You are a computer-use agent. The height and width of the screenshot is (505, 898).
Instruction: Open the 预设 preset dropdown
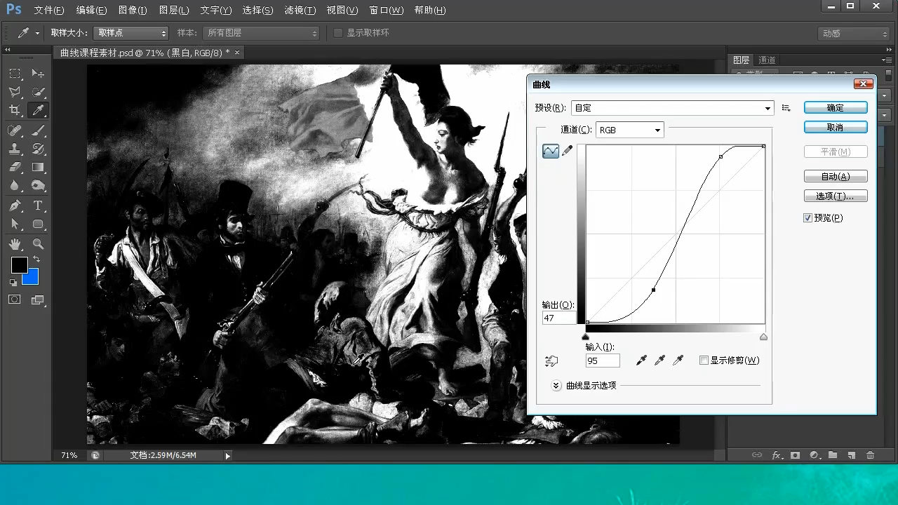[673, 108]
